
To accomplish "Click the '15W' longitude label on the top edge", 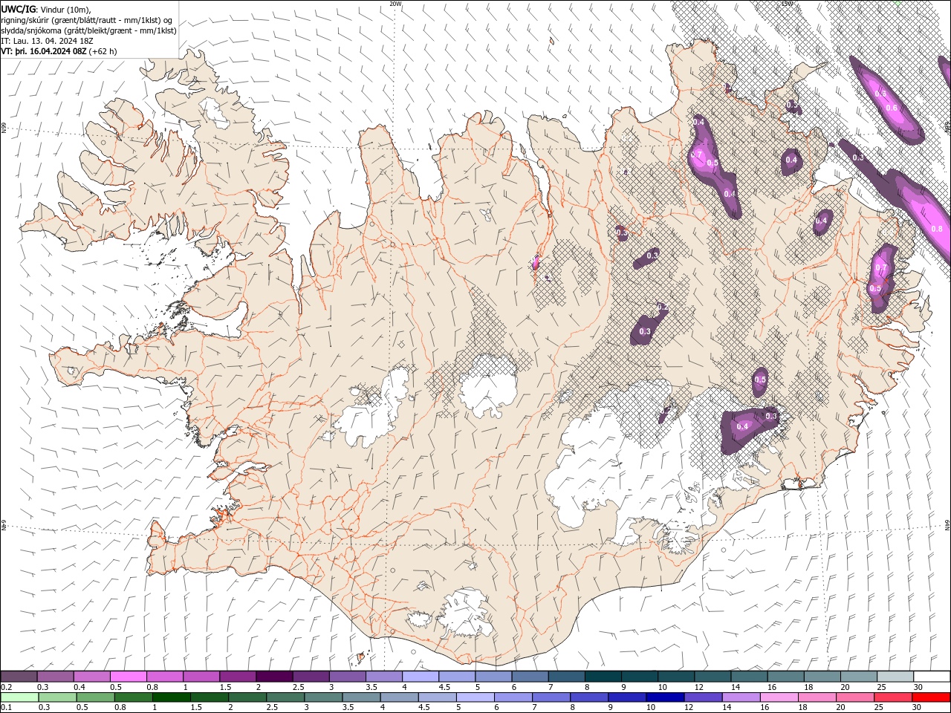I will pos(786,4).
